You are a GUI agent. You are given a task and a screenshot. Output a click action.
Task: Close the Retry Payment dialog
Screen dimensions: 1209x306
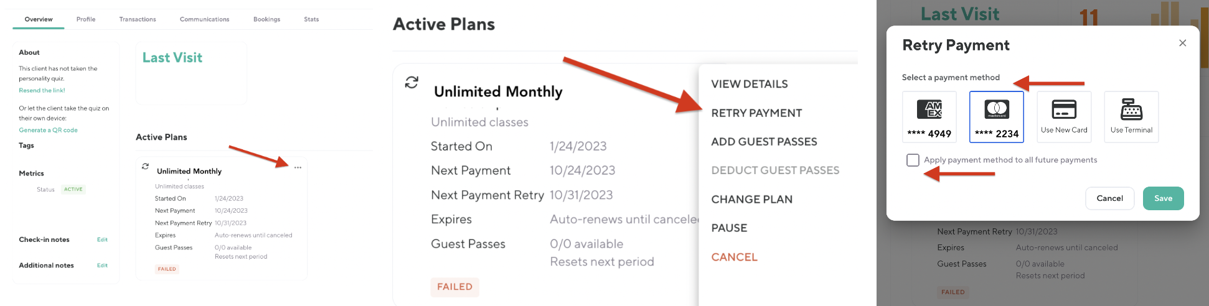pos(1182,43)
